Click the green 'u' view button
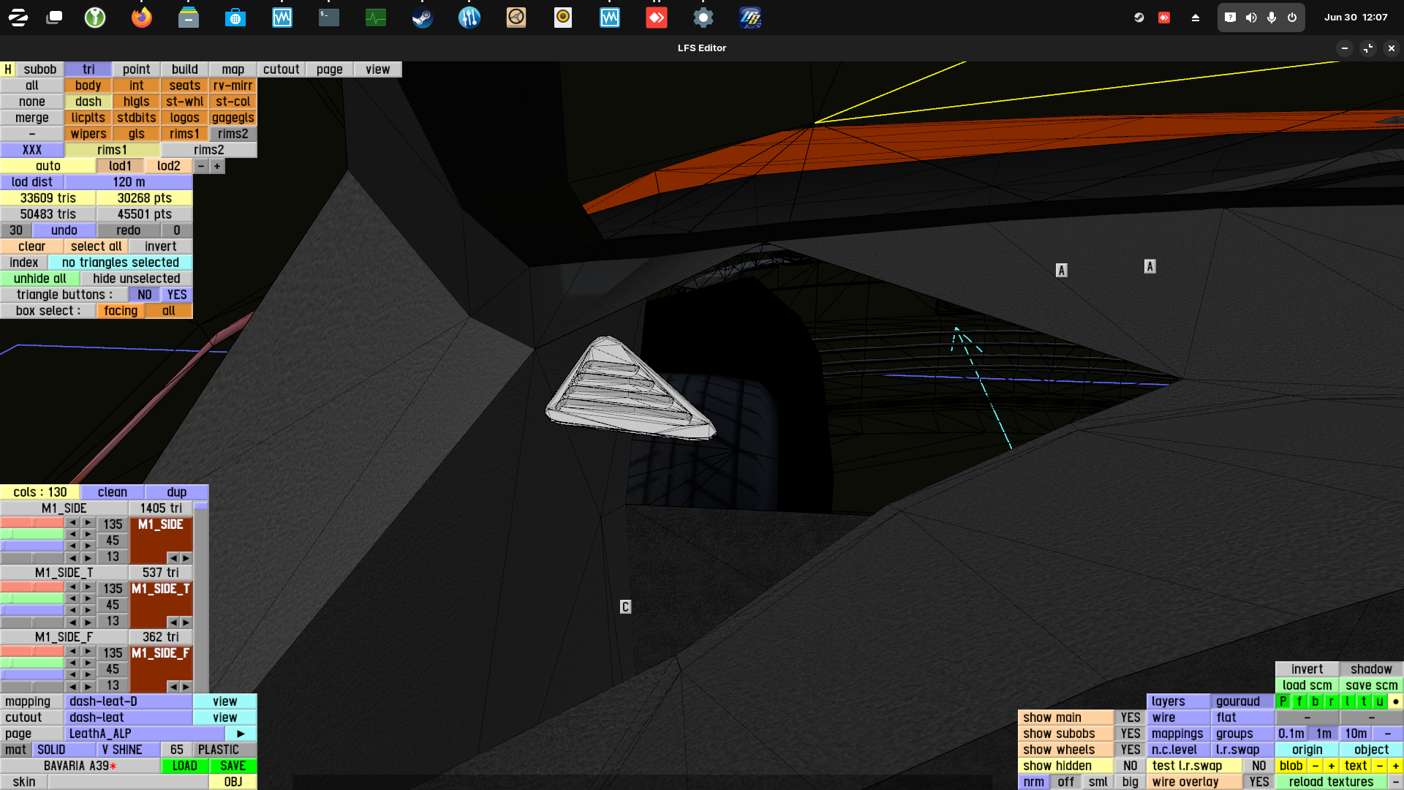1404x790 pixels. (x=1379, y=701)
